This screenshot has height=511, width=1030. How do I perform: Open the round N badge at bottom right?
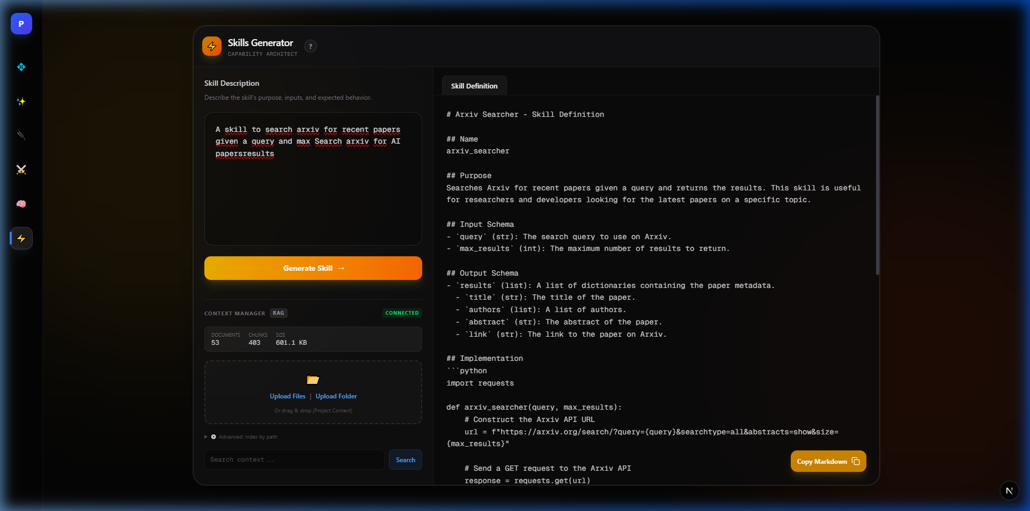(1009, 491)
